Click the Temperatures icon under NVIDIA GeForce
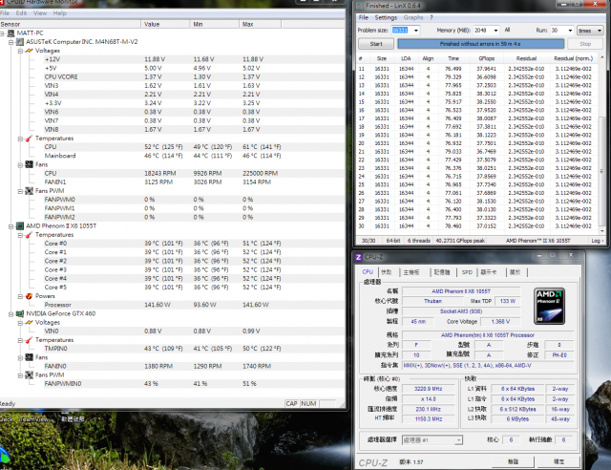Screen dimensions: 611x470 point(30,340)
